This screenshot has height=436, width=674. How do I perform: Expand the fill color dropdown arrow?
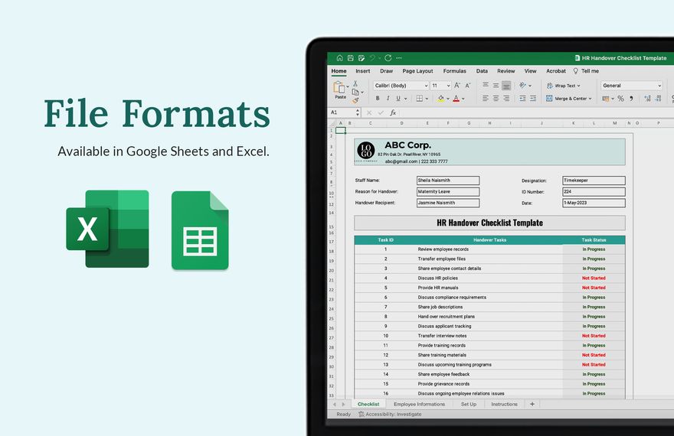click(x=448, y=99)
